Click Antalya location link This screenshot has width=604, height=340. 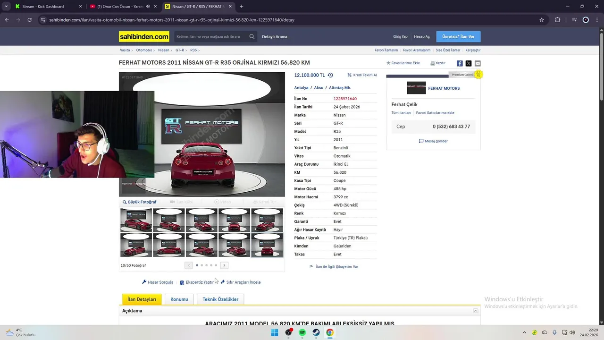coord(301,88)
